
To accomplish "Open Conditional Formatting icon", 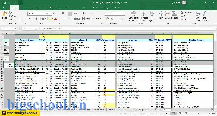I will (134, 14).
